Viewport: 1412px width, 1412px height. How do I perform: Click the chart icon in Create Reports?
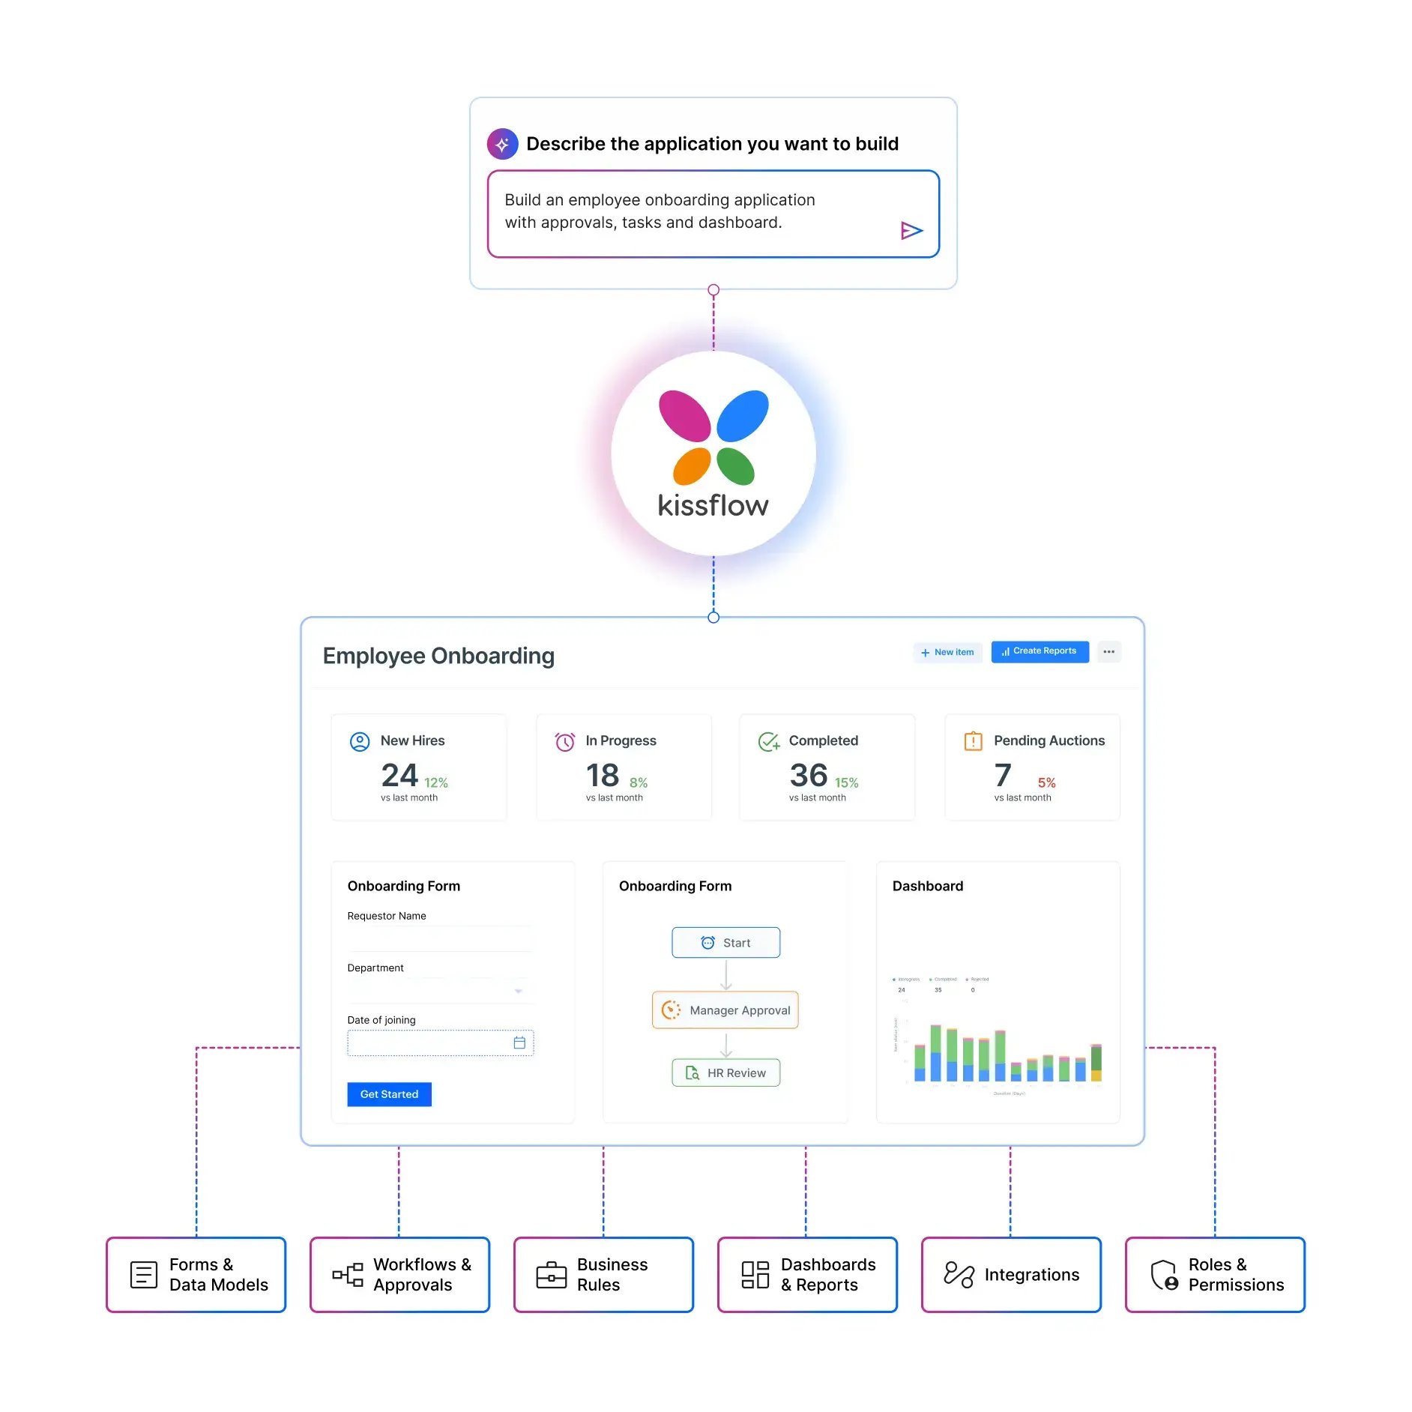point(1005,652)
